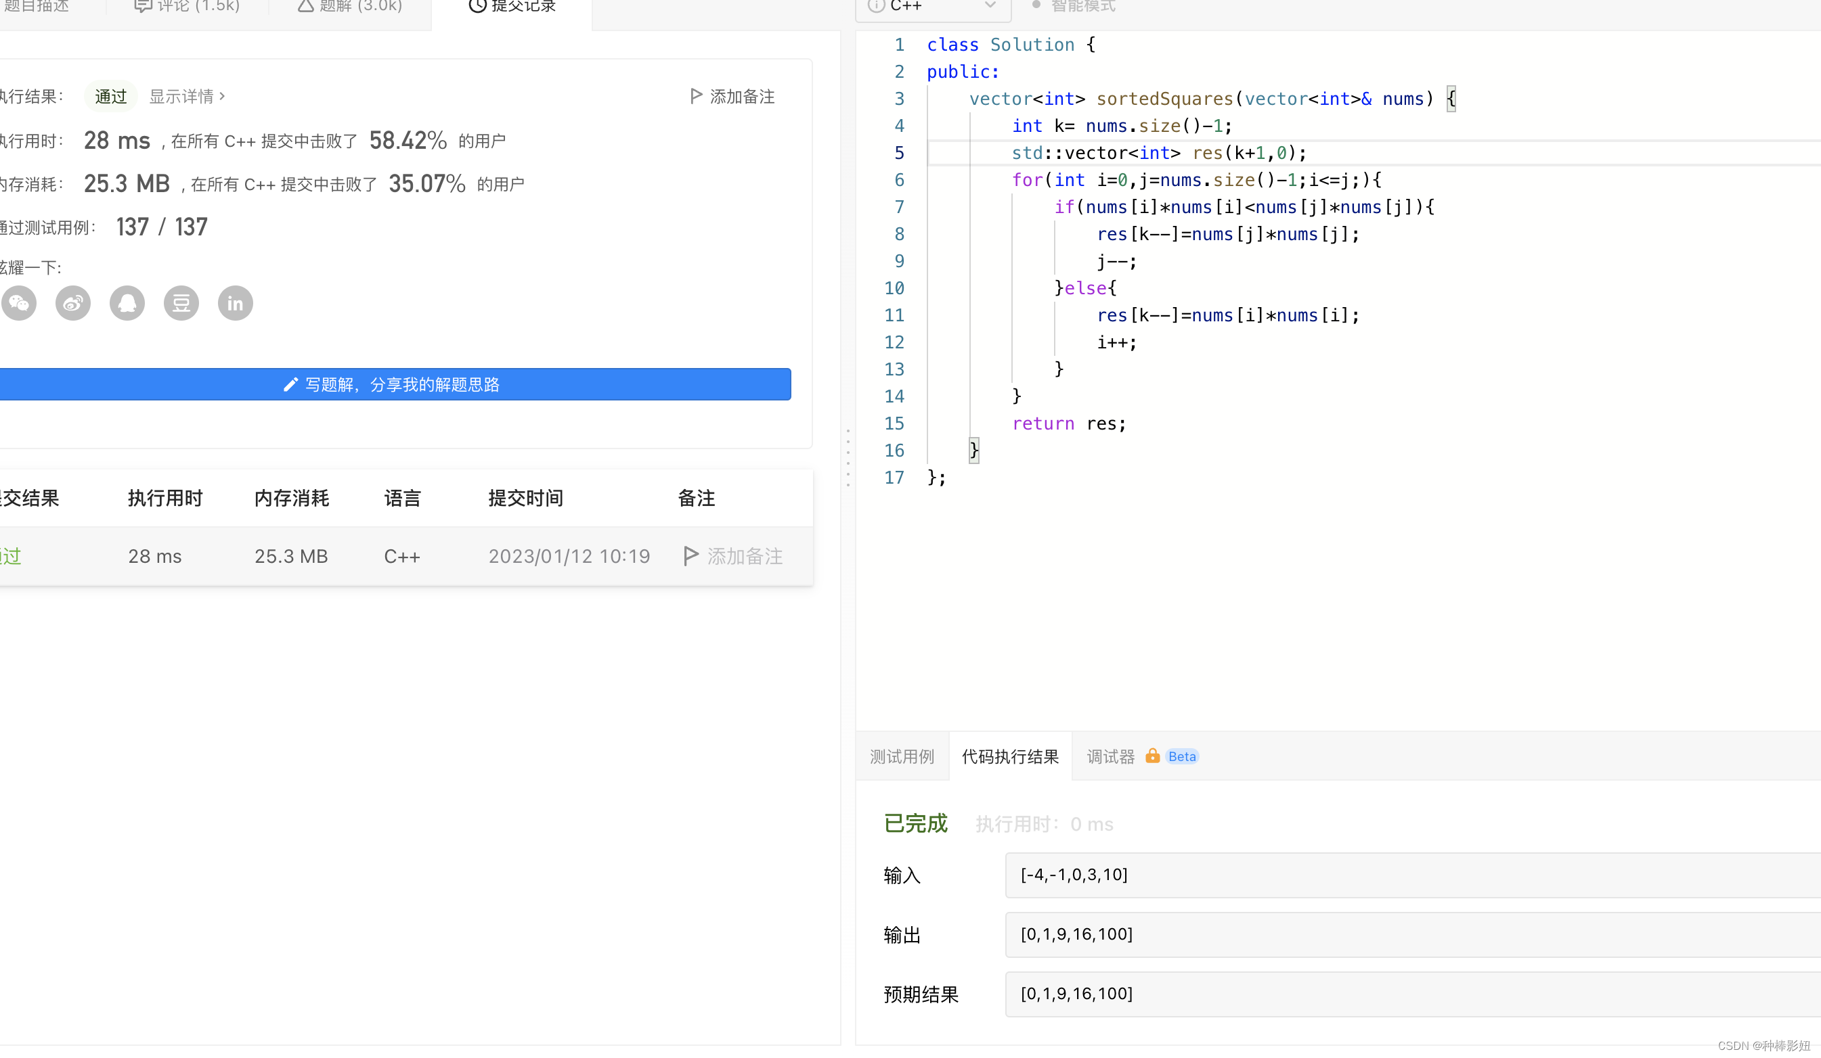The width and height of the screenshot is (1821, 1058).
Task: Switch to the 评论 (1.5k) tab
Action: (187, 6)
